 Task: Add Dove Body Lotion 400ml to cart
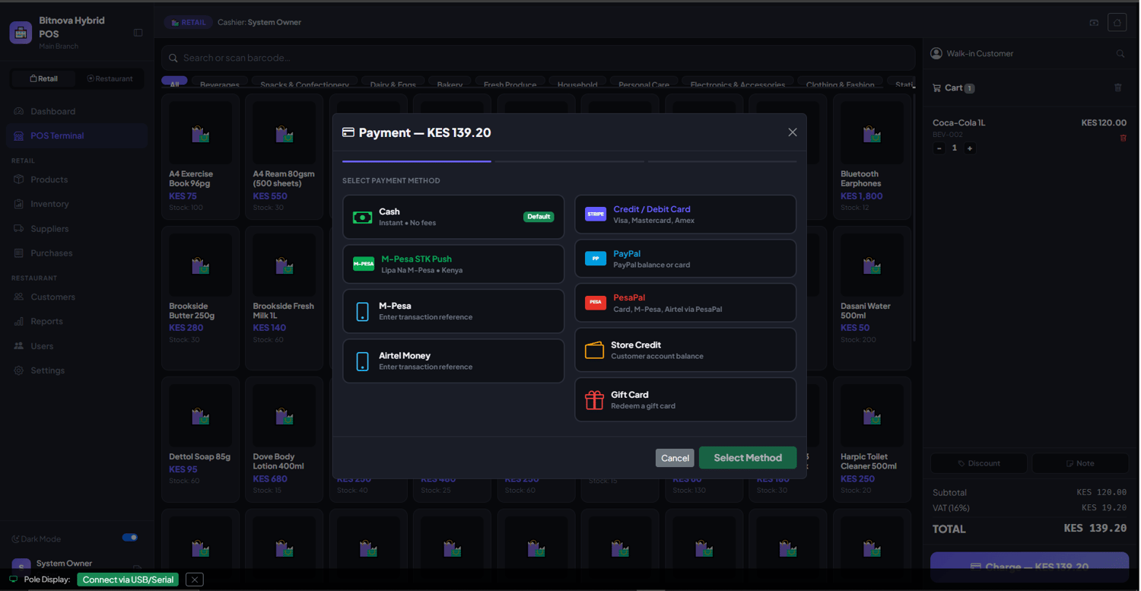click(284, 440)
